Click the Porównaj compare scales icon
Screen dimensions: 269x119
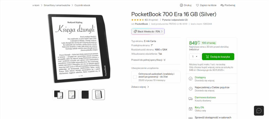tap(222, 5)
